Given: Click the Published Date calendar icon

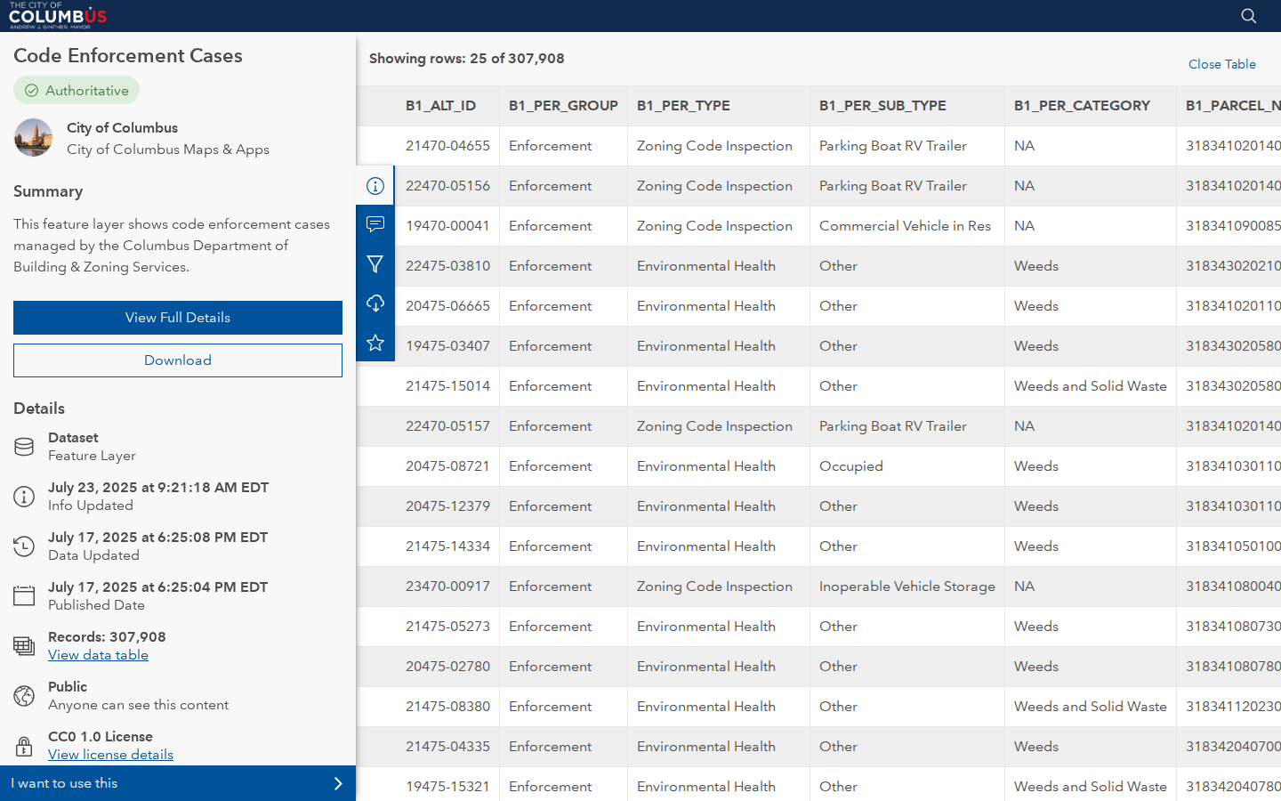Looking at the screenshot, I should tap(24, 596).
